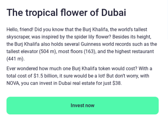
Task: Click the $1.5 billion total cost text
Action: click(x=46, y=76)
